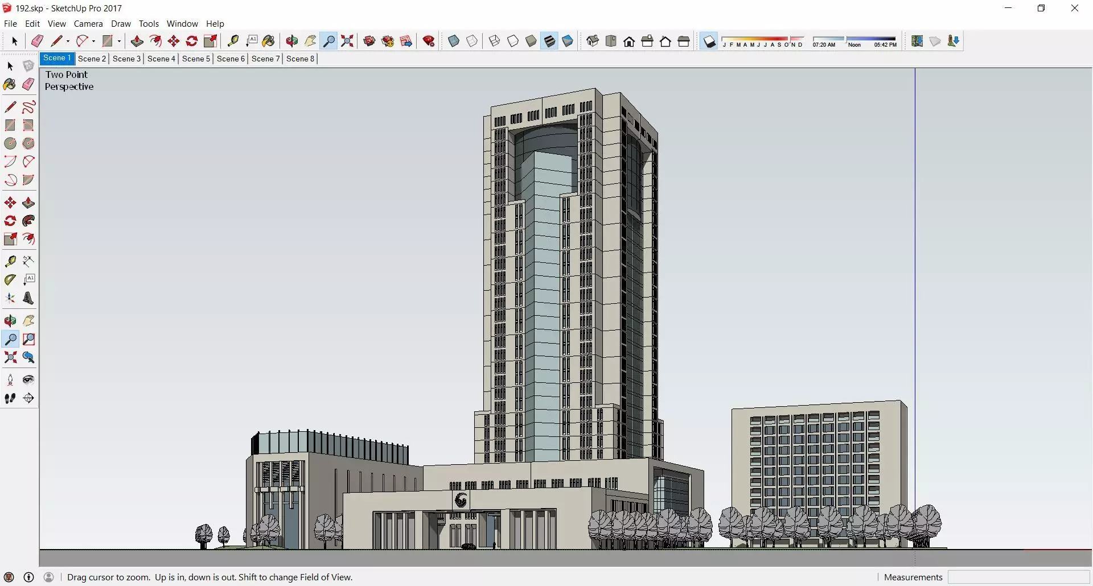The width and height of the screenshot is (1093, 586).
Task: Select the Pie tool in left toolbar
Action: click(x=28, y=180)
